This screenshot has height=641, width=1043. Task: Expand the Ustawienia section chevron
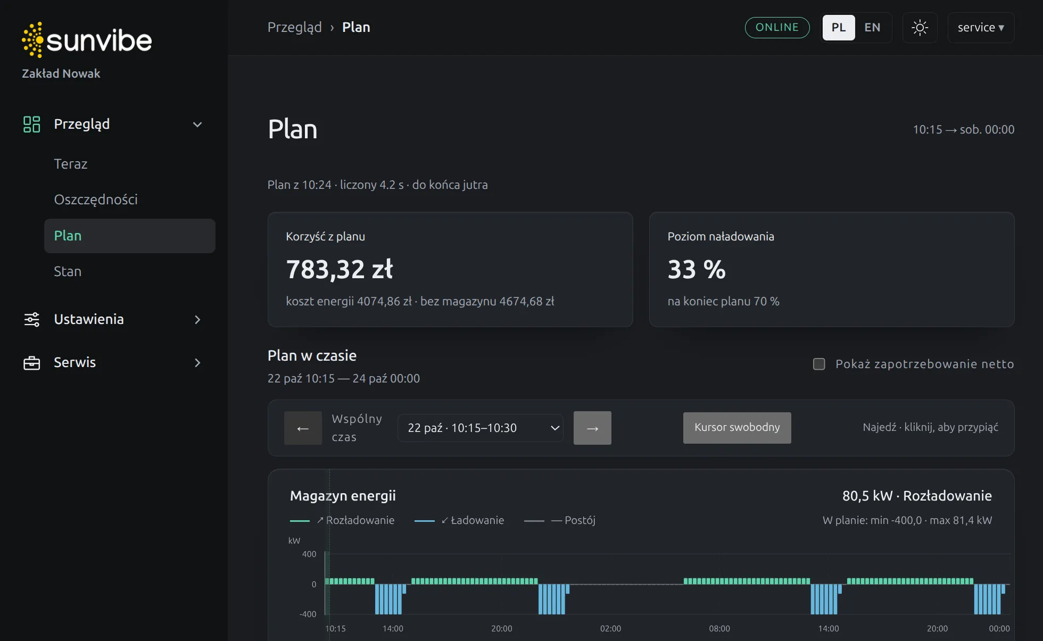(x=197, y=320)
